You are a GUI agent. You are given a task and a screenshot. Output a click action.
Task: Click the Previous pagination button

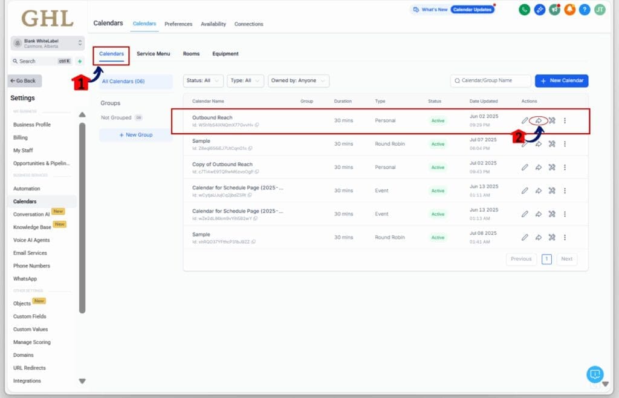point(521,259)
